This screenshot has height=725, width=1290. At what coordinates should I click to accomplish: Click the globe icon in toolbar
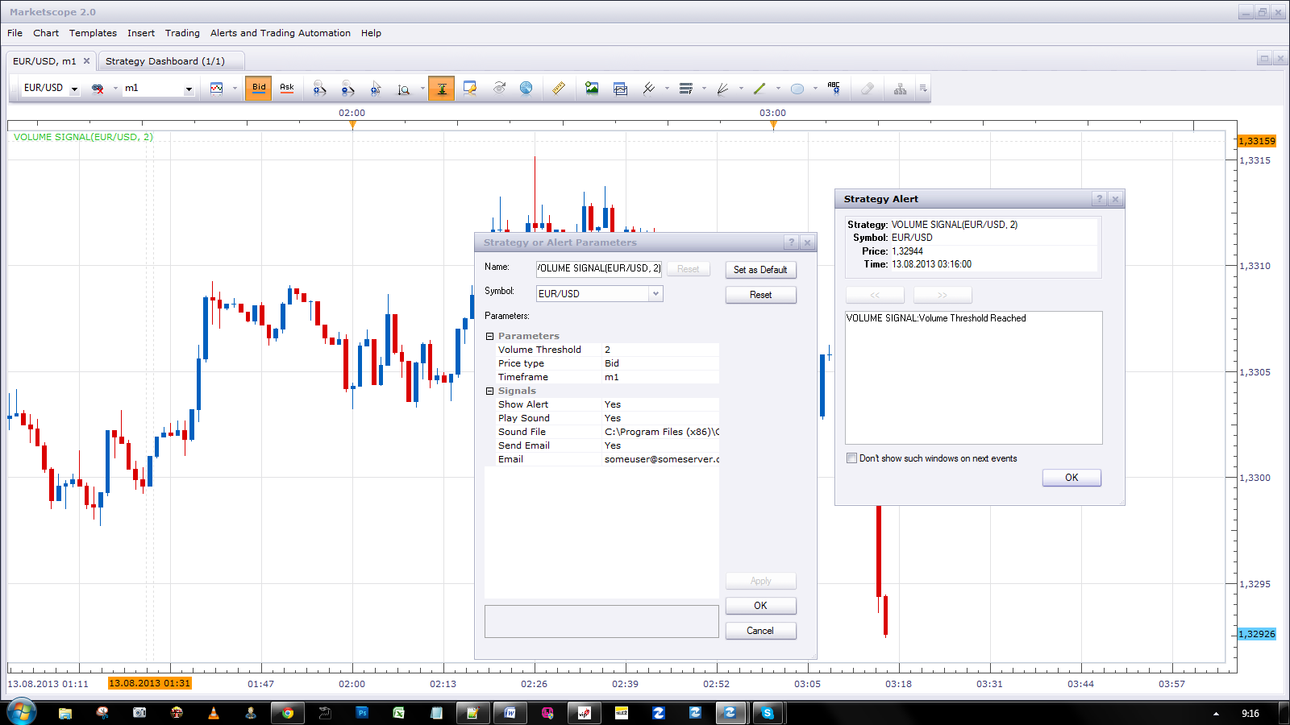[x=526, y=89]
